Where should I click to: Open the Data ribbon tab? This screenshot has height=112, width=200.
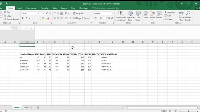point(55,8)
